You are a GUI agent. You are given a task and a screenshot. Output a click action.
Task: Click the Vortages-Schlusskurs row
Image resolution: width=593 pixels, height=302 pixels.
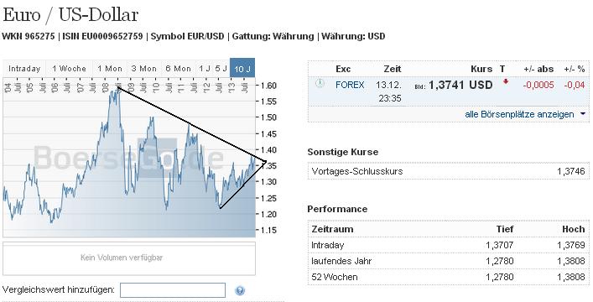[448, 171]
